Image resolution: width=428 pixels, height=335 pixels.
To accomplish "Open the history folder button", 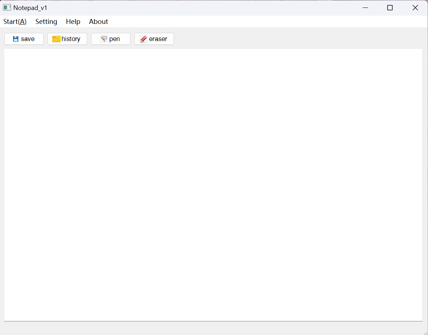I will point(67,39).
